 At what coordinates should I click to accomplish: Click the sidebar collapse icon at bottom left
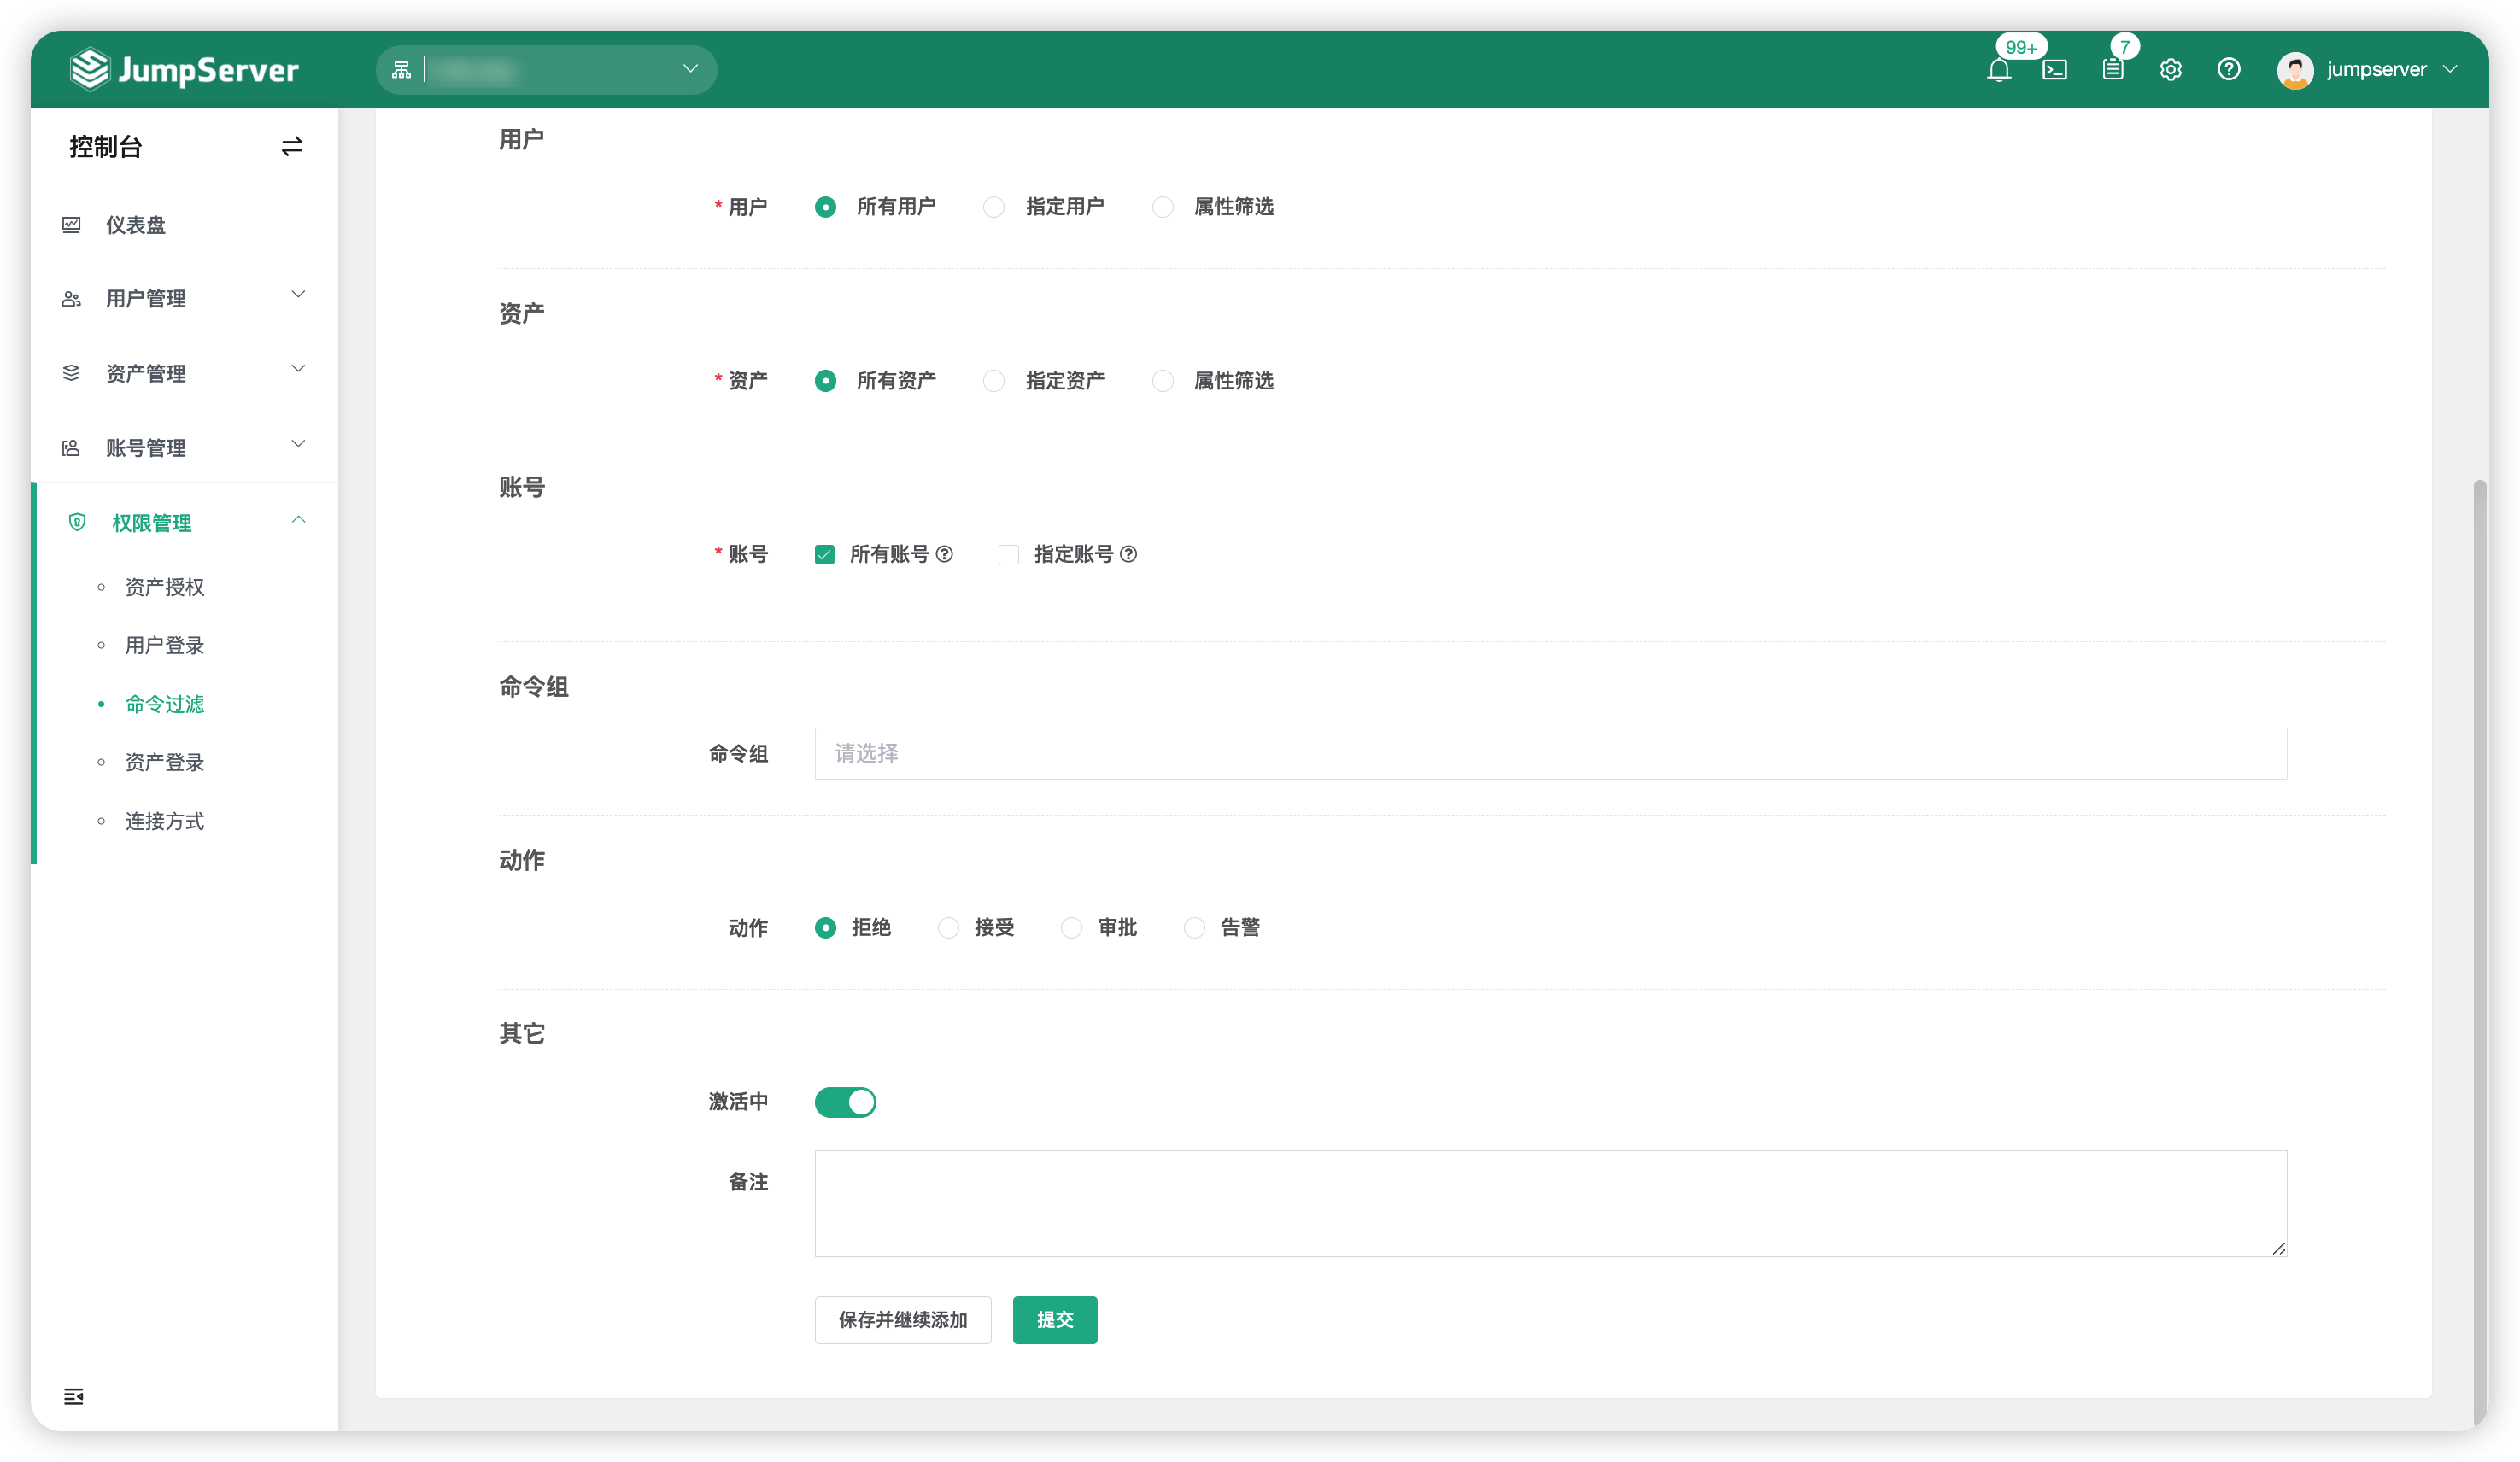coord(73,1397)
